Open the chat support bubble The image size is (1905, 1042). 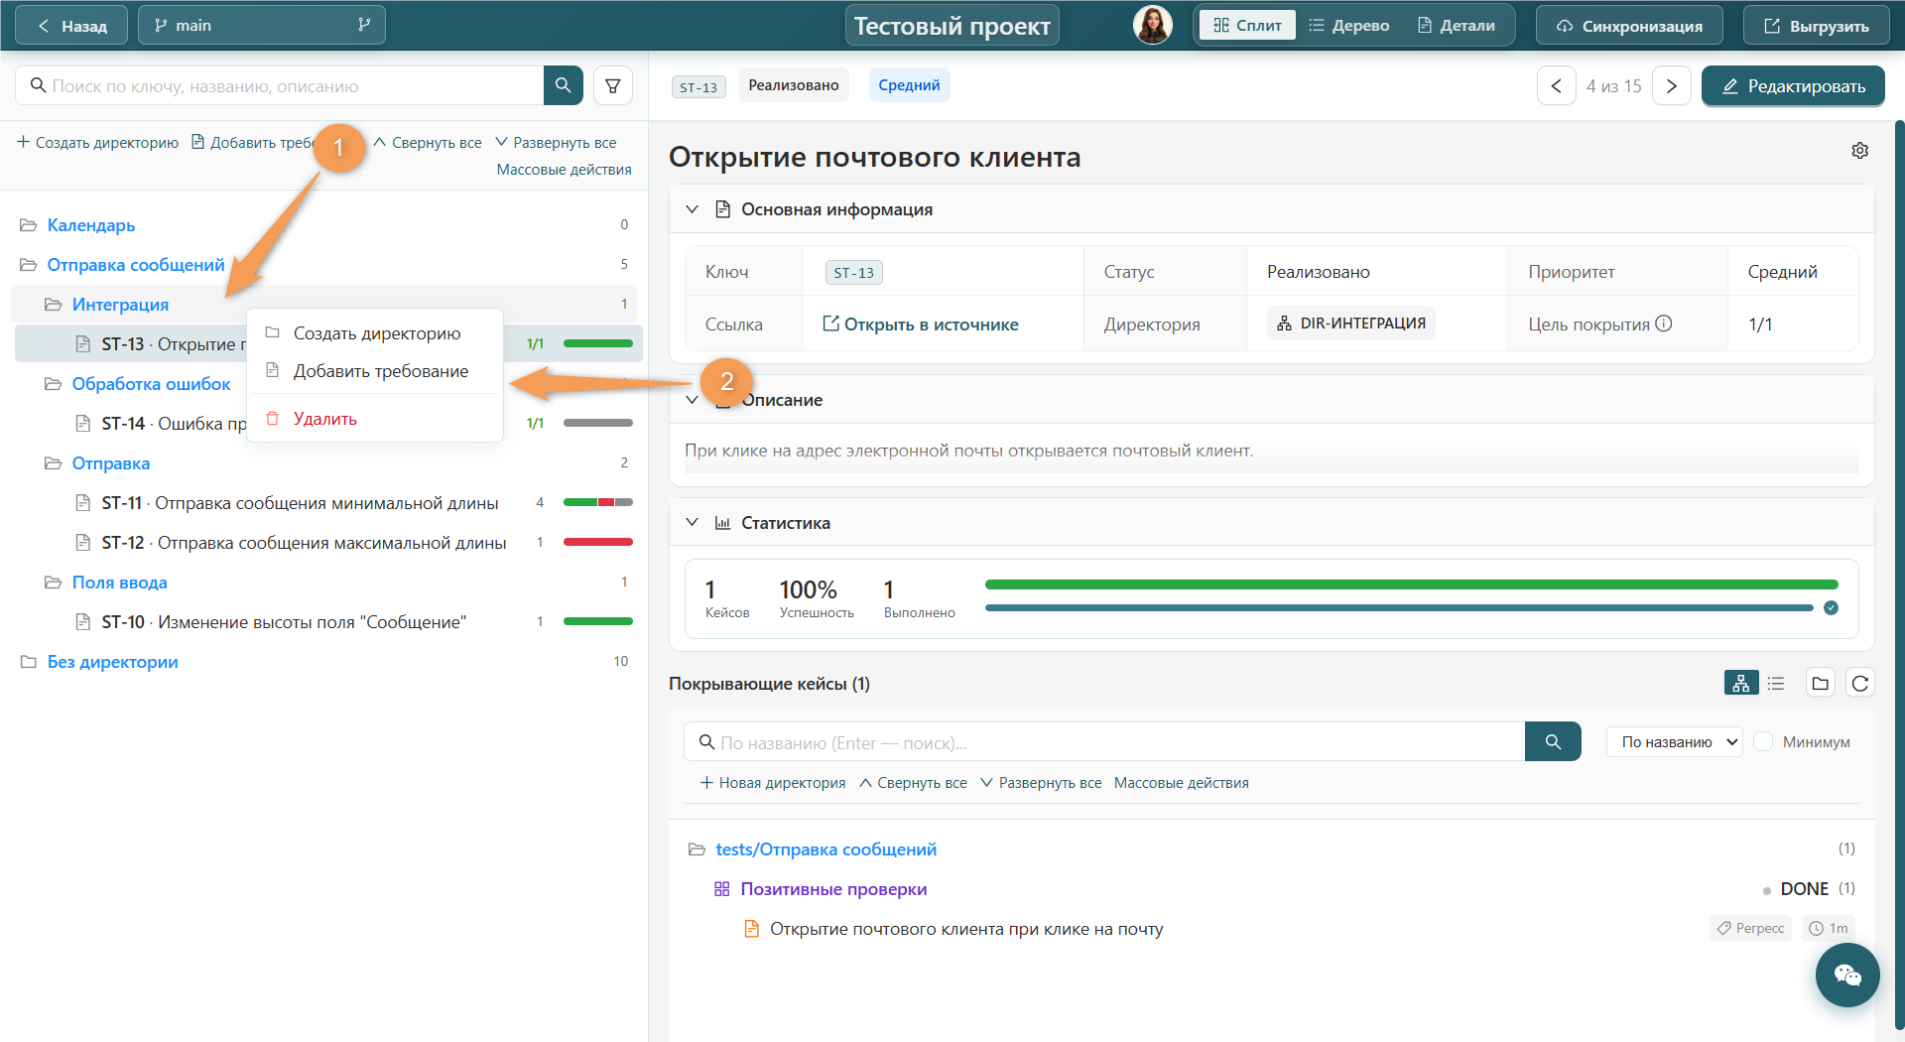1847,976
